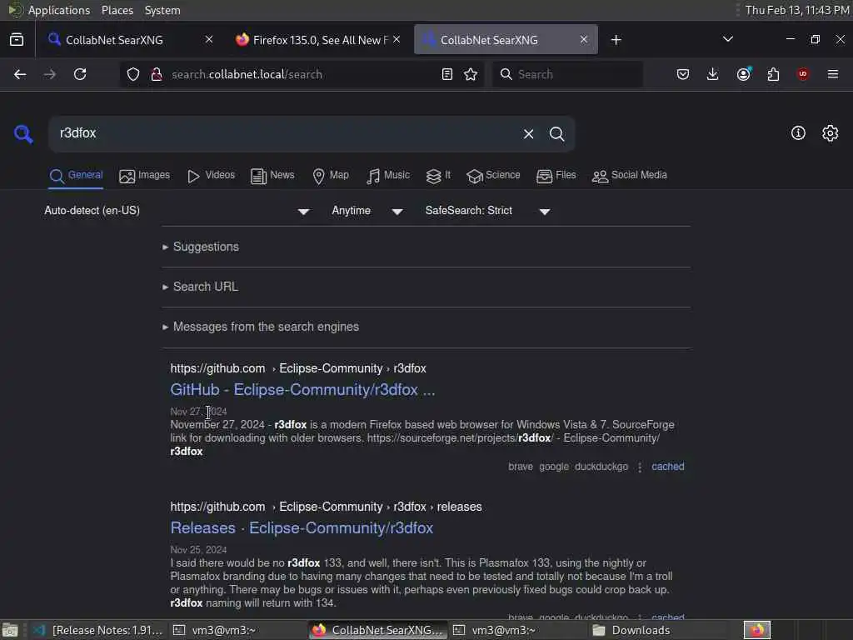The width and height of the screenshot is (853, 640).
Task: Expand the Suggestions section
Action: click(x=200, y=247)
